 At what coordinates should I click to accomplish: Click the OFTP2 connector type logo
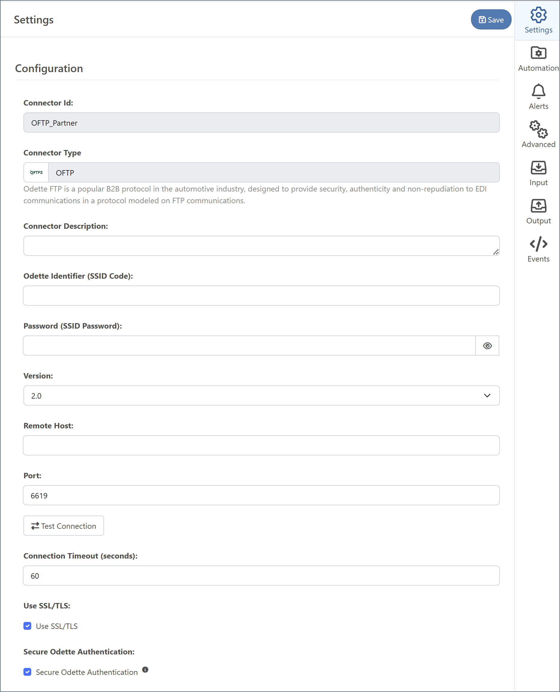[x=36, y=173]
